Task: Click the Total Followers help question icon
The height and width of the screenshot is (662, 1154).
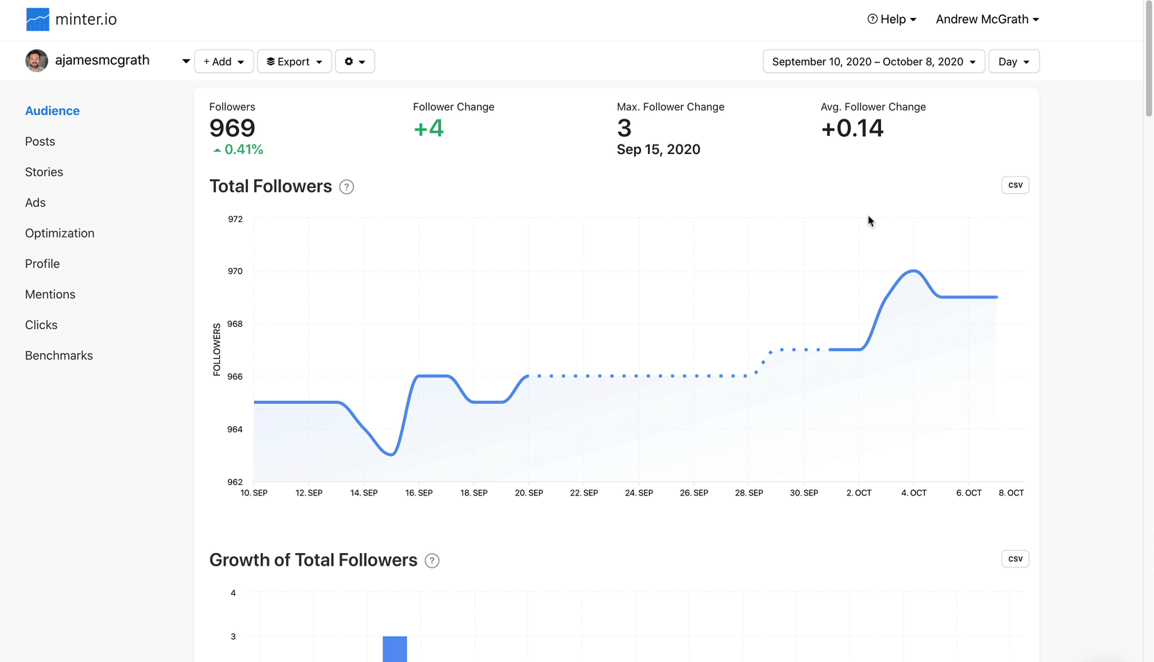Action: click(x=346, y=187)
